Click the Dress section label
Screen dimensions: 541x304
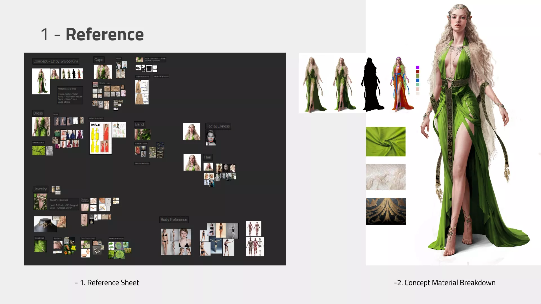[38, 113]
